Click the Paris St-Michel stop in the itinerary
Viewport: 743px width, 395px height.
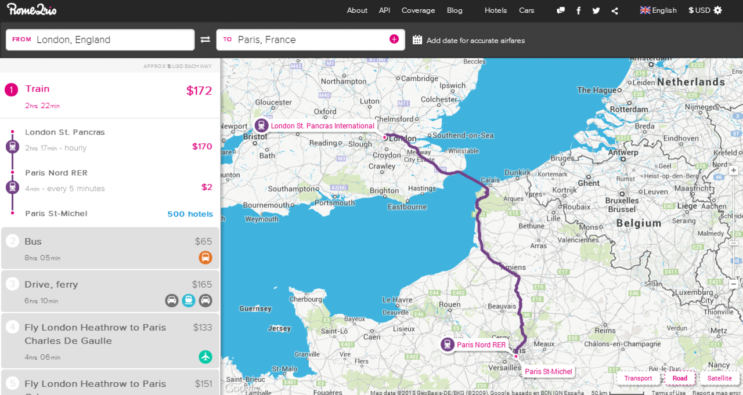(x=56, y=213)
